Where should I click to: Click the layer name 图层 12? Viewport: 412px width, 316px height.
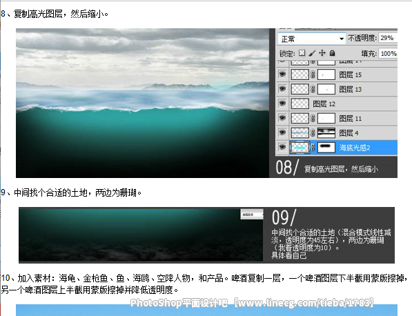[324, 104]
